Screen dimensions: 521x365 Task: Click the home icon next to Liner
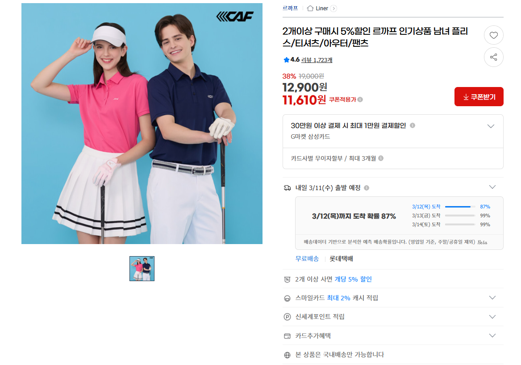[x=310, y=8]
